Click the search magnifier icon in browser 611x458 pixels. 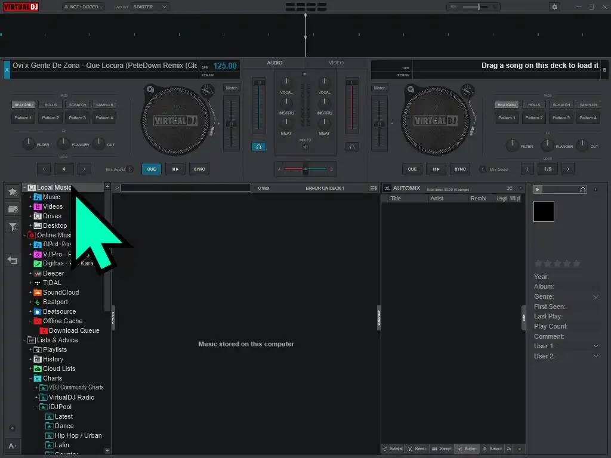pyautogui.click(x=116, y=188)
